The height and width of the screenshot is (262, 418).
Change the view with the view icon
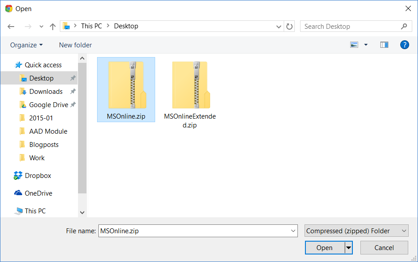(354, 45)
